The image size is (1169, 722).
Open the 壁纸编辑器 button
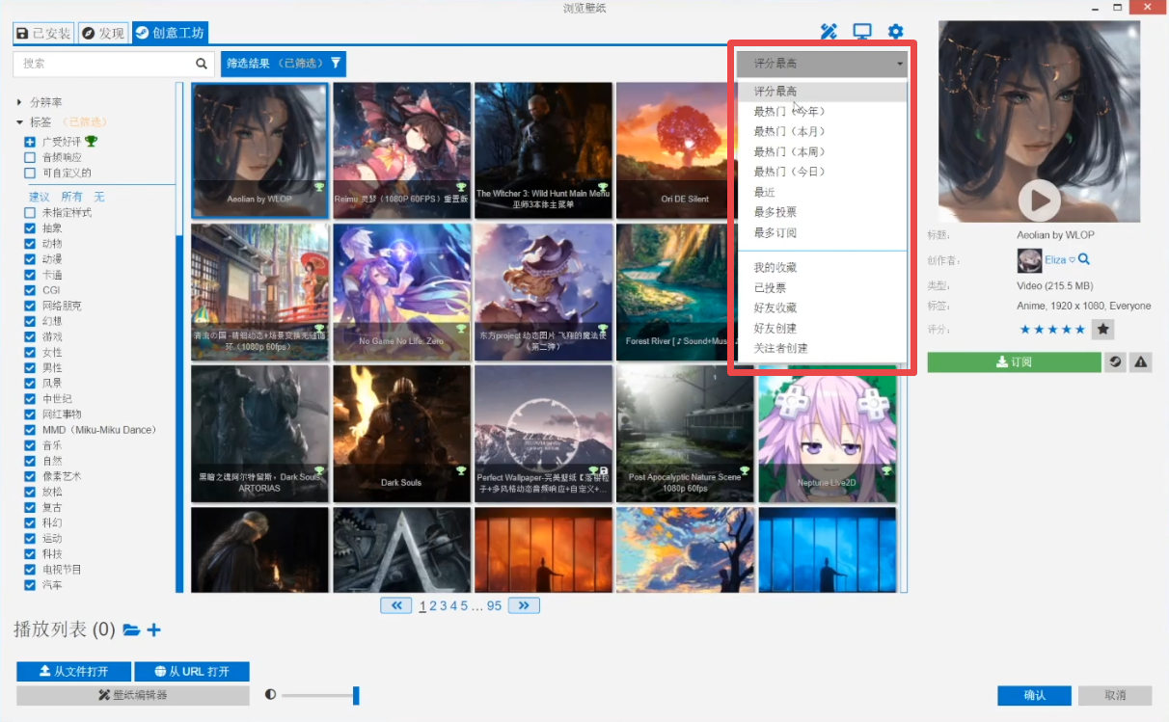(x=133, y=695)
